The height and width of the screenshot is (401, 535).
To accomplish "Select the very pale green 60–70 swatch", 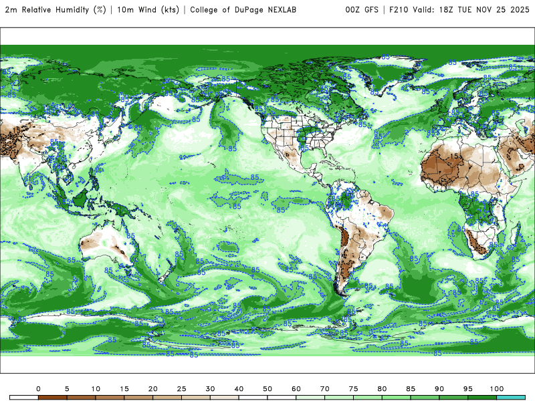I will 310,398.
